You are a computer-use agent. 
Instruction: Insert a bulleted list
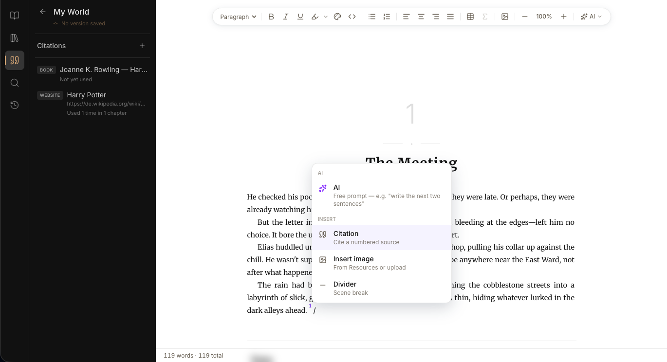click(x=372, y=17)
